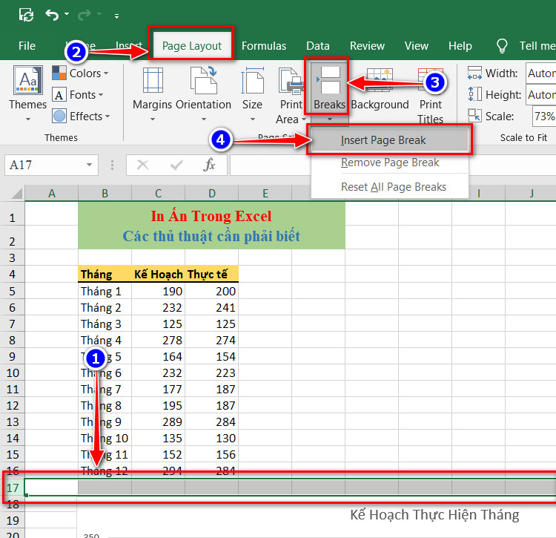Viewport: 556px width, 538px height.
Task: Click the Select All corner triangle
Action: [16, 194]
